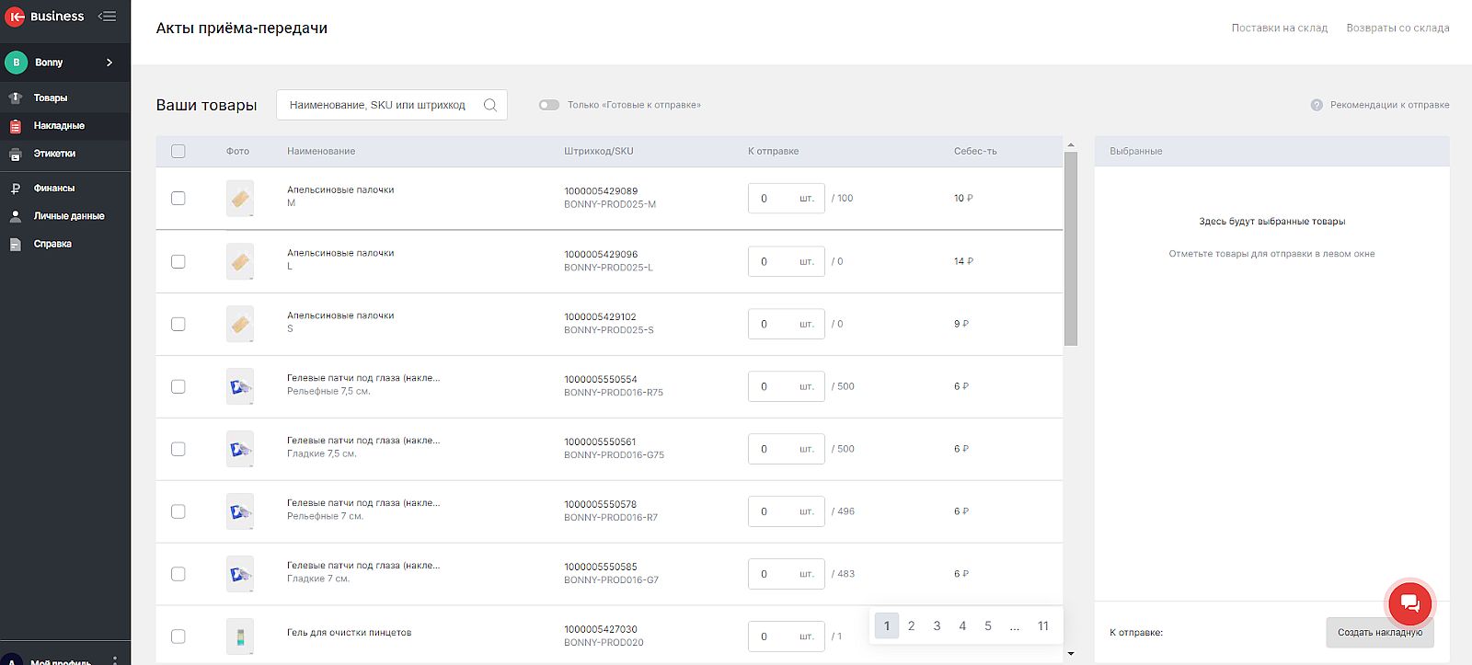Open photo of Апельсиновые палочки M
1472x665 pixels.
[240, 199]
